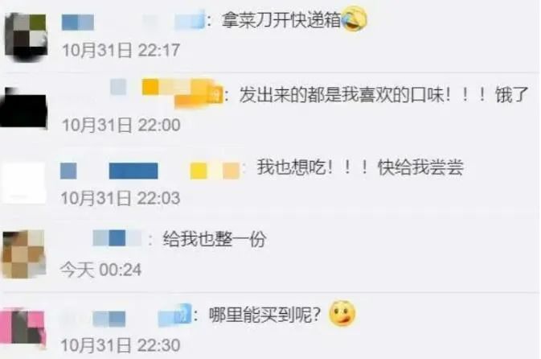Screen dimensions: 541x359
Task: Select the comment 给我也整一份
Action: tap(215, 239)
